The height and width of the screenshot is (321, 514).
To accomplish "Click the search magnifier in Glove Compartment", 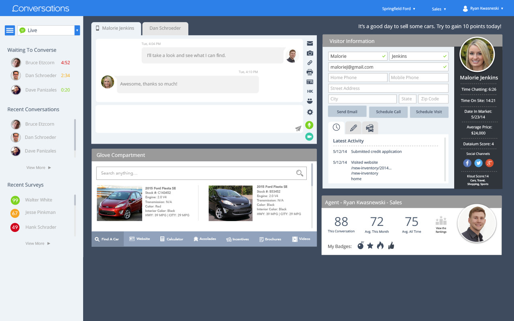I will point(300,173).
